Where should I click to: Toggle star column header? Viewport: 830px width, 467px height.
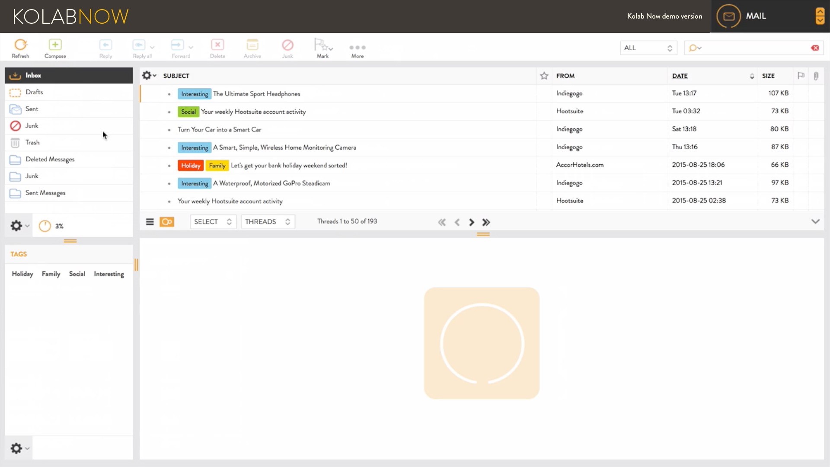coord(544,76)
